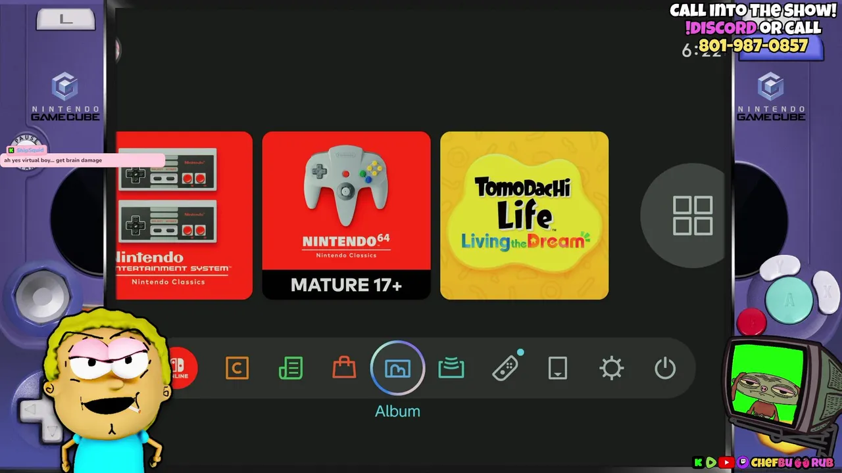Click the green A button on overlay
Image resolution: width=842 pixels, height=473 pixels.
click(789, 300)
